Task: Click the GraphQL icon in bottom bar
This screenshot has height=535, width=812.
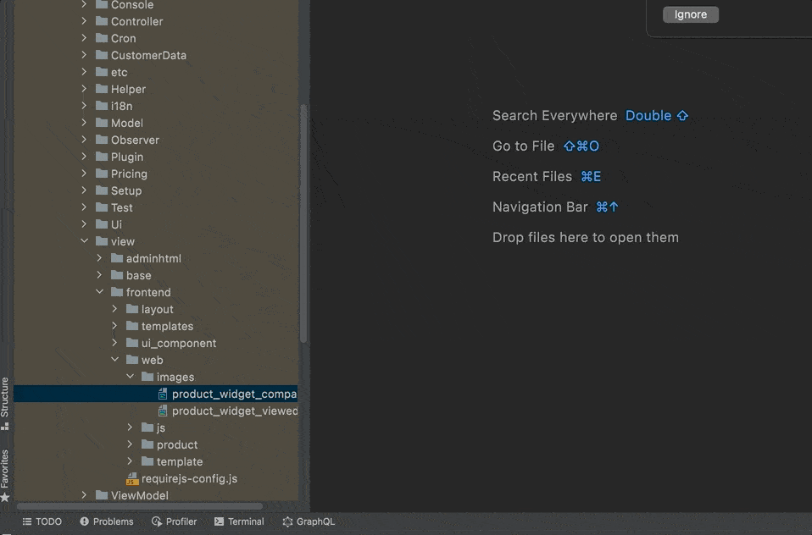Action: (x=287, y=521)
